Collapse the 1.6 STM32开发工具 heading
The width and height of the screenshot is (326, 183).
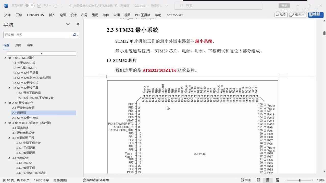tap(9, 88)
